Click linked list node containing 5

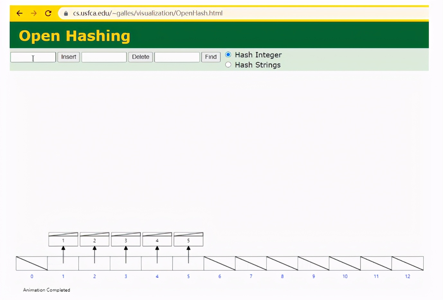188,240
